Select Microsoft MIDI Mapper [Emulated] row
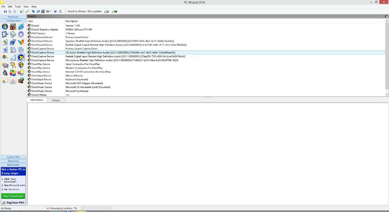 (206, 83)
